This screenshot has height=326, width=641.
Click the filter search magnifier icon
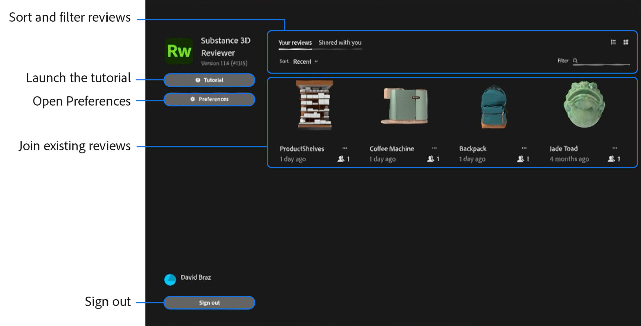tap(575, 60)
